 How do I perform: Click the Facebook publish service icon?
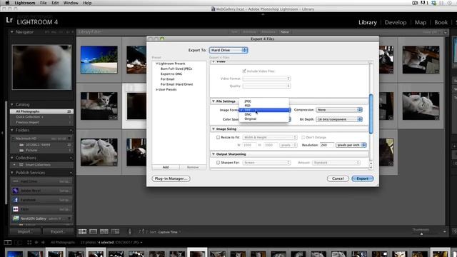[16, 200]
